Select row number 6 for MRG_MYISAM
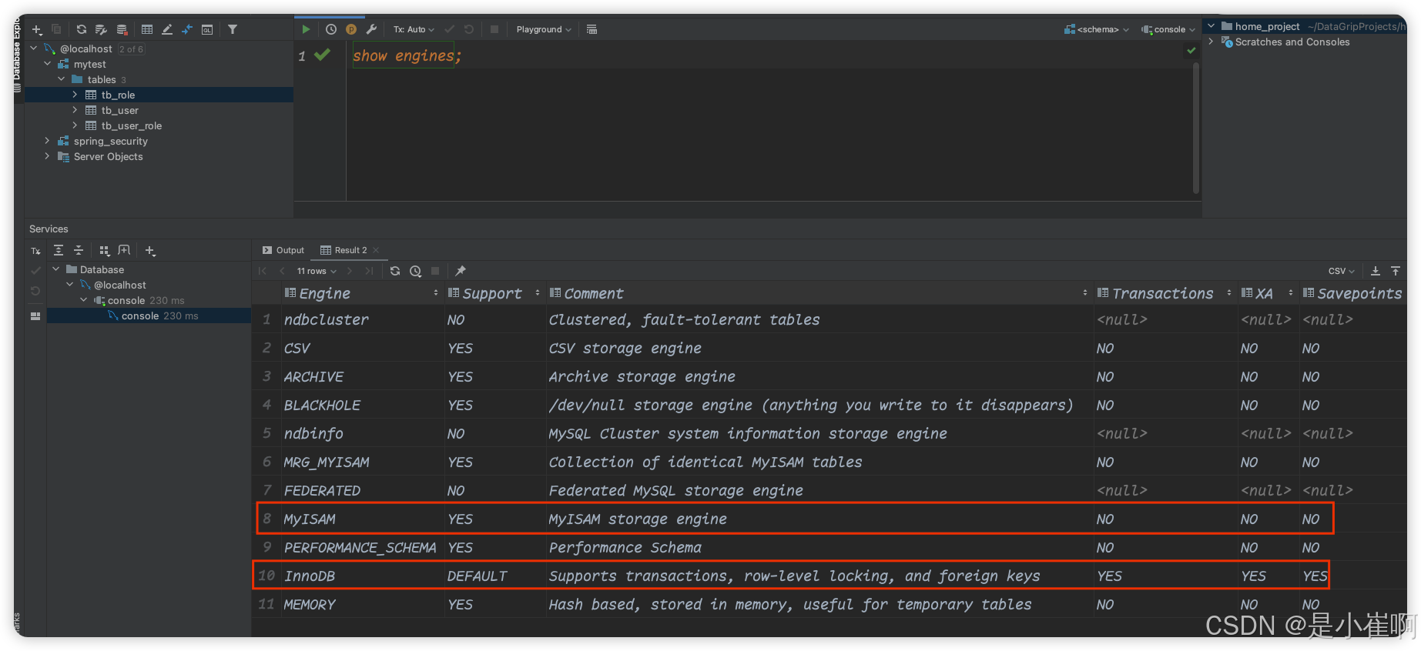This screenshot has width=1421, height=651. tap(266, 462)
